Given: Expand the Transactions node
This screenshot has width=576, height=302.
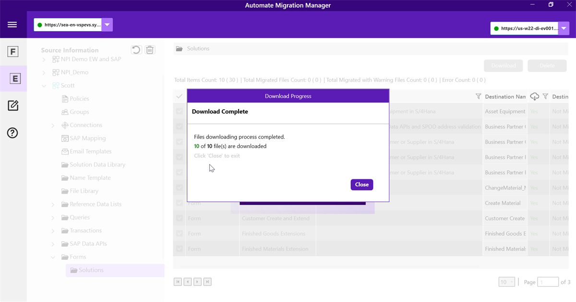Looking at the screenshot, I should coord(53,231).
